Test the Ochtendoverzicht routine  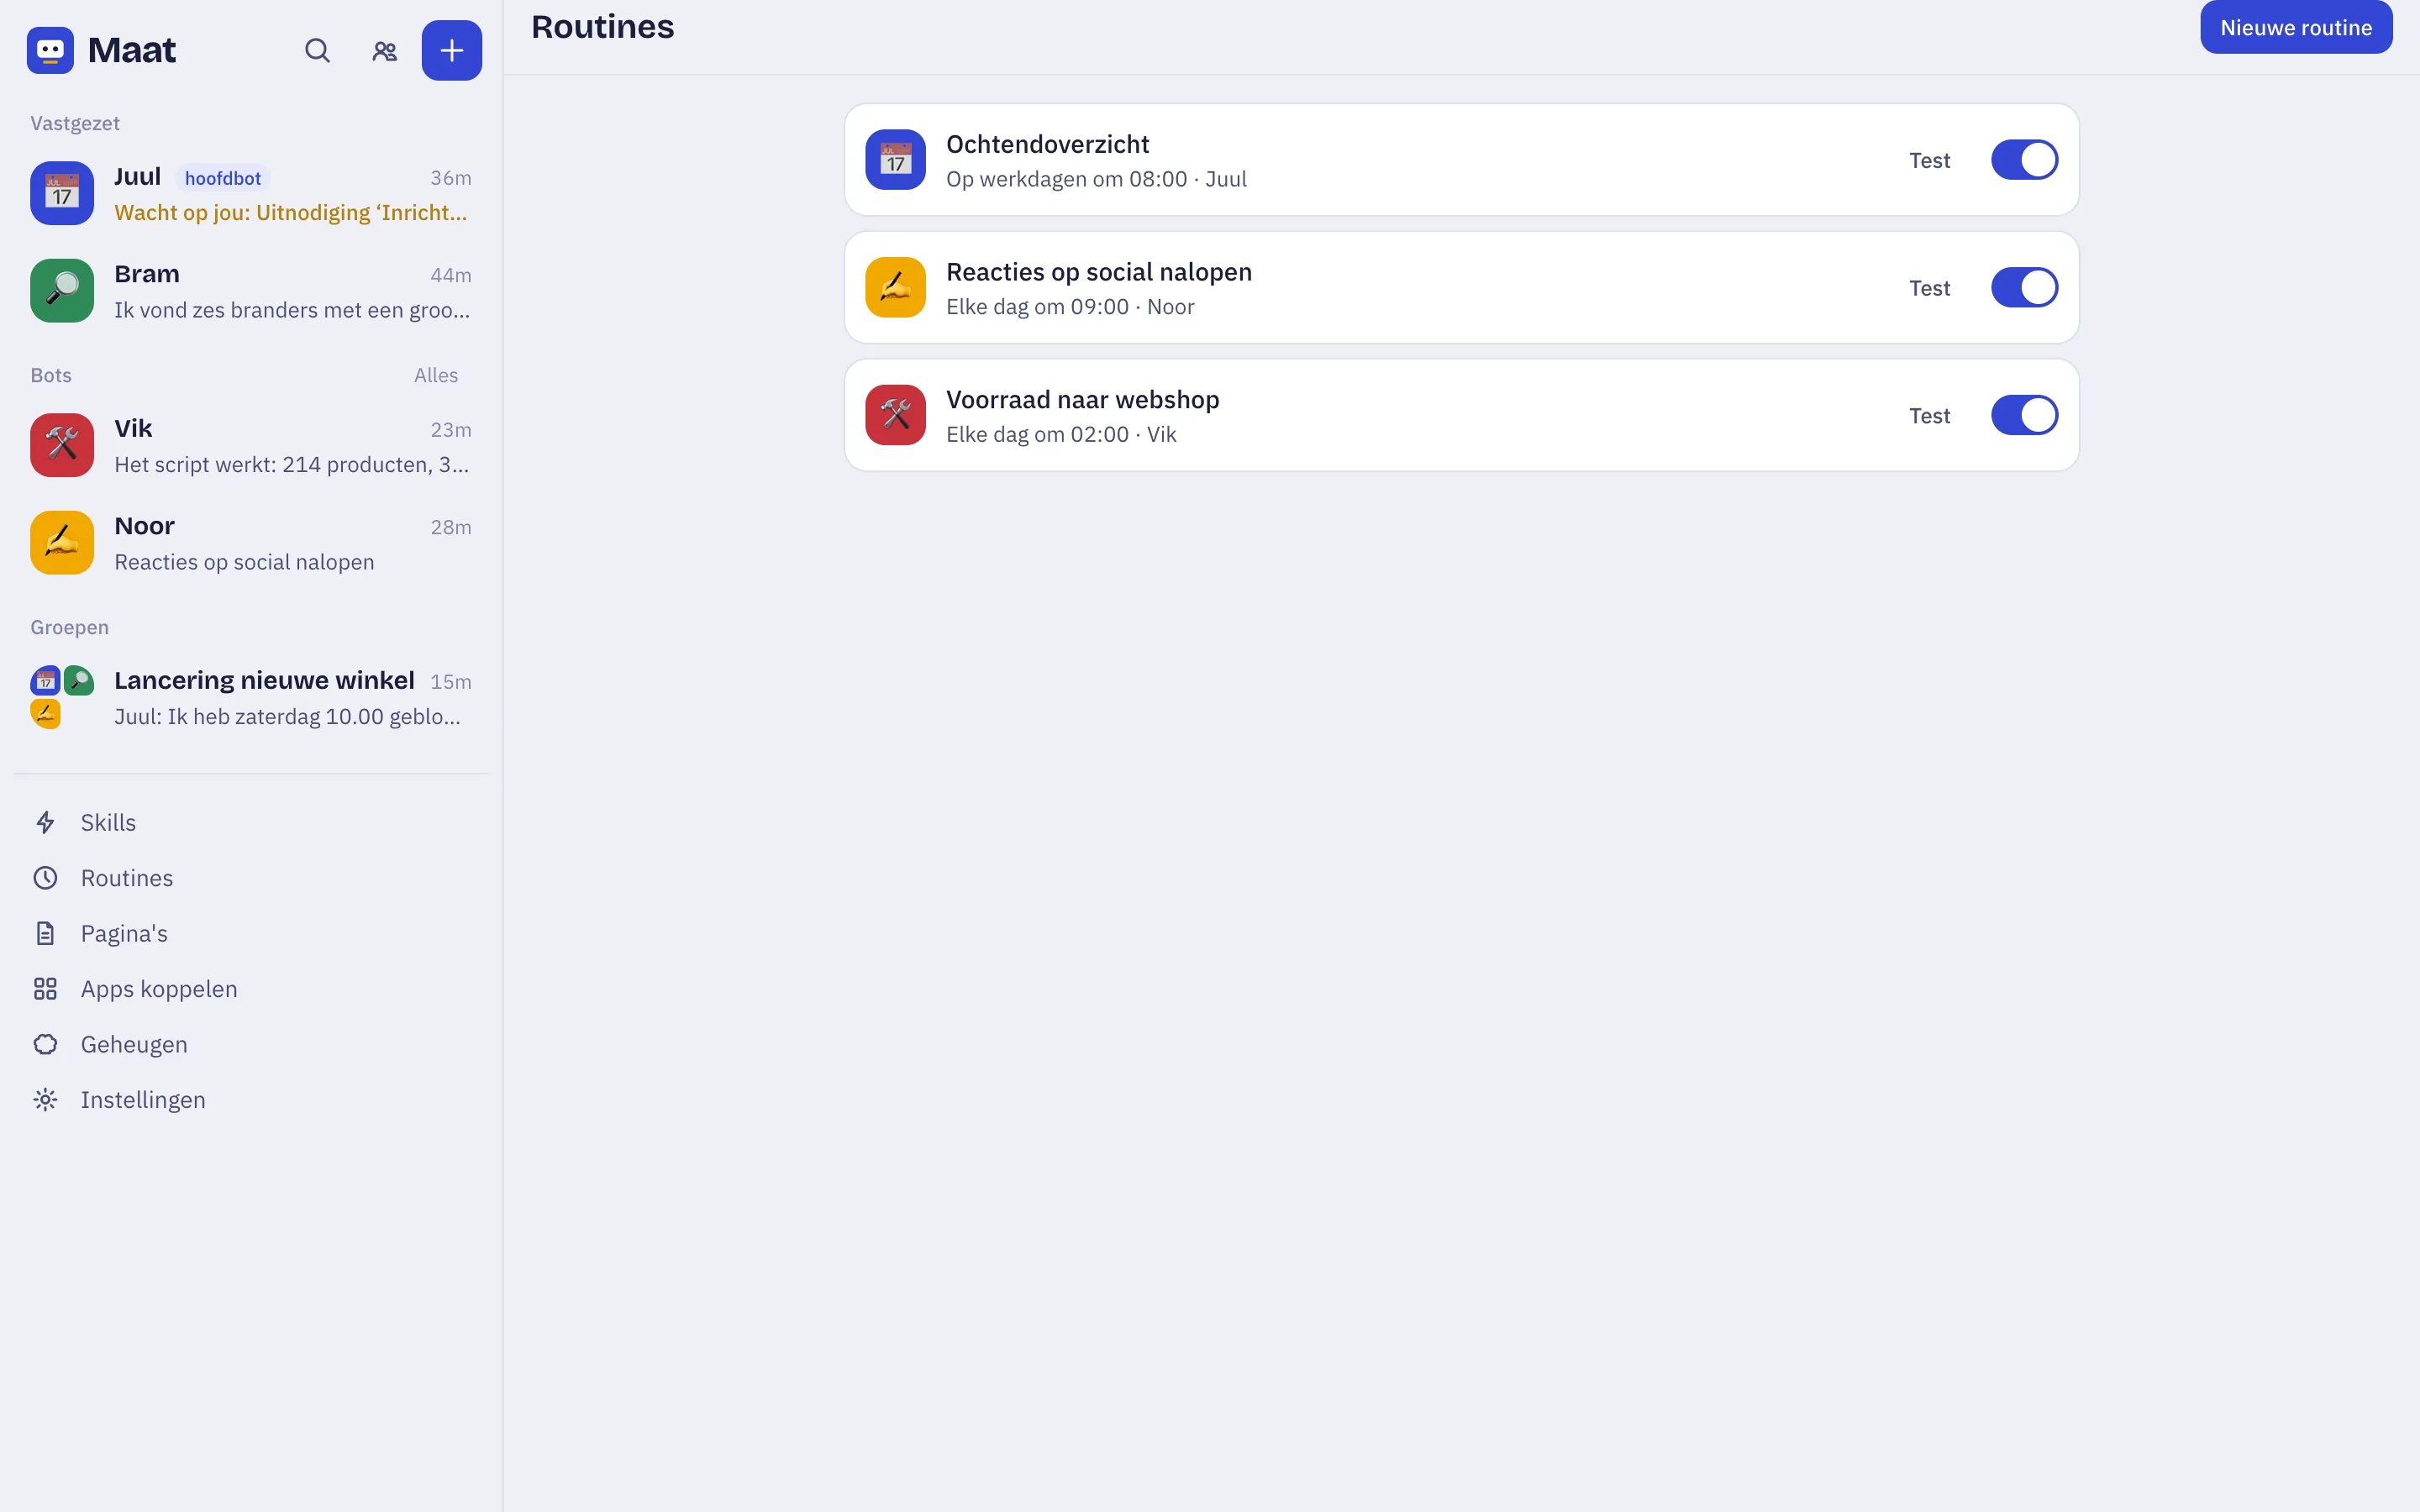click(1929, 160)
